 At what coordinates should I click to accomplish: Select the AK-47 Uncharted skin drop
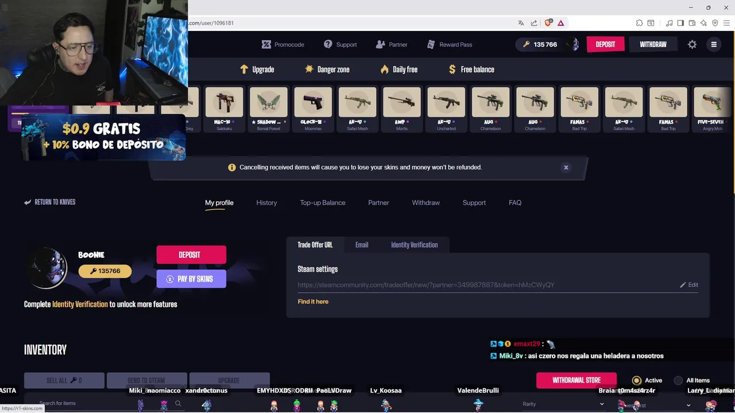click(446, 109)
